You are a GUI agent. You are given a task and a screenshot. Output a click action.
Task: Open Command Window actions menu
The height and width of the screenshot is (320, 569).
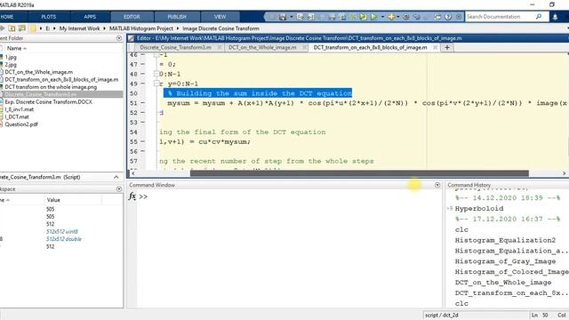point(437,185)
